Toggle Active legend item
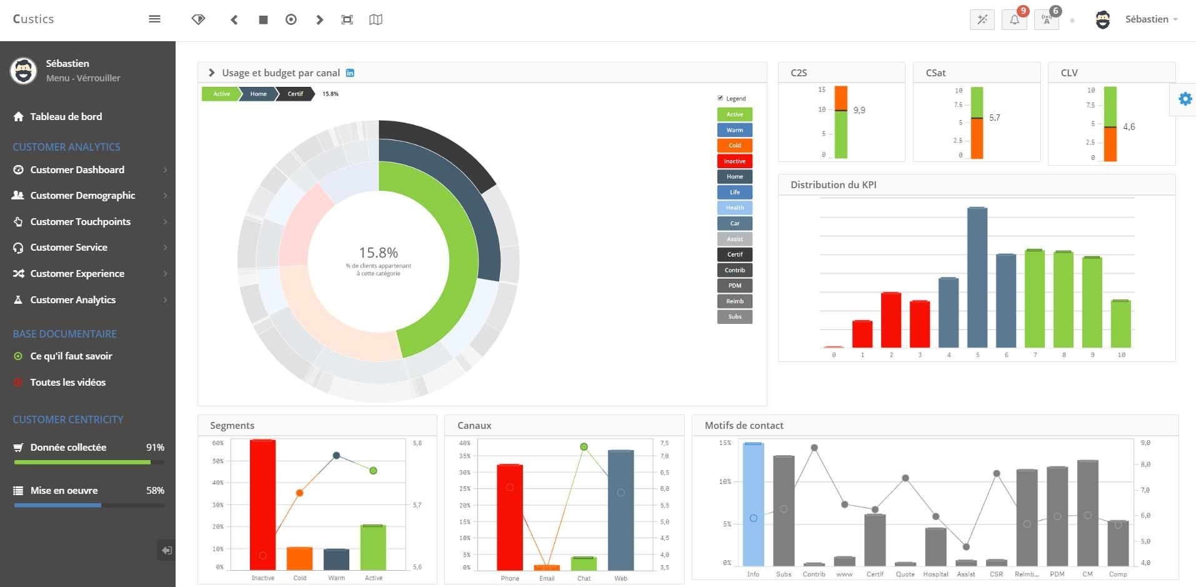This screenshot has height=587, width=1196. pyautogui.click(x=735, y=114)
